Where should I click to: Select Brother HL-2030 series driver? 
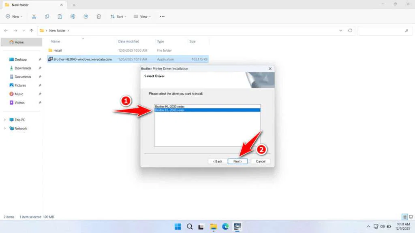coord(207,106)
